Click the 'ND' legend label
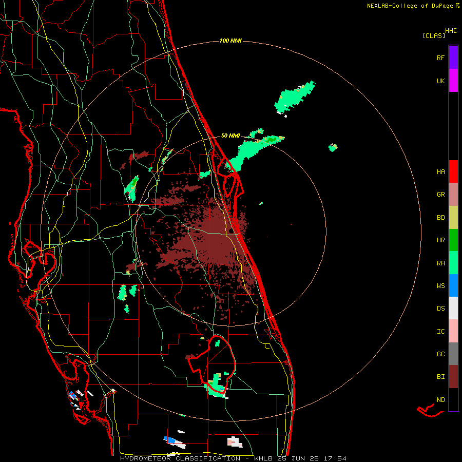The height and width of the screenshot is (462, 462). pos(440,400)
